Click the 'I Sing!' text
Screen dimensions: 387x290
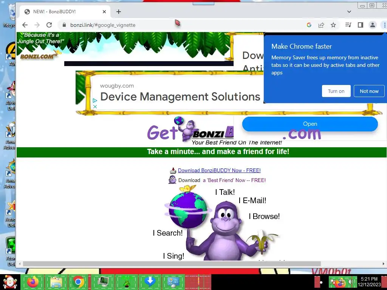(x=173, y=256)
